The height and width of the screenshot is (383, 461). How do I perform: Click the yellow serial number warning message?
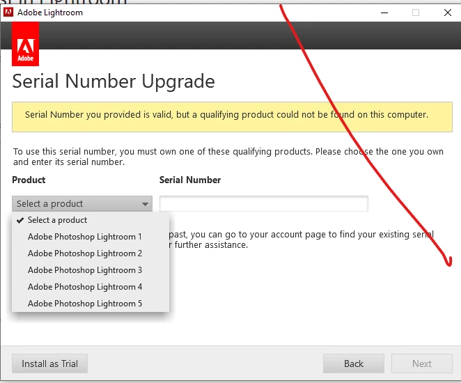coord(232,117)
